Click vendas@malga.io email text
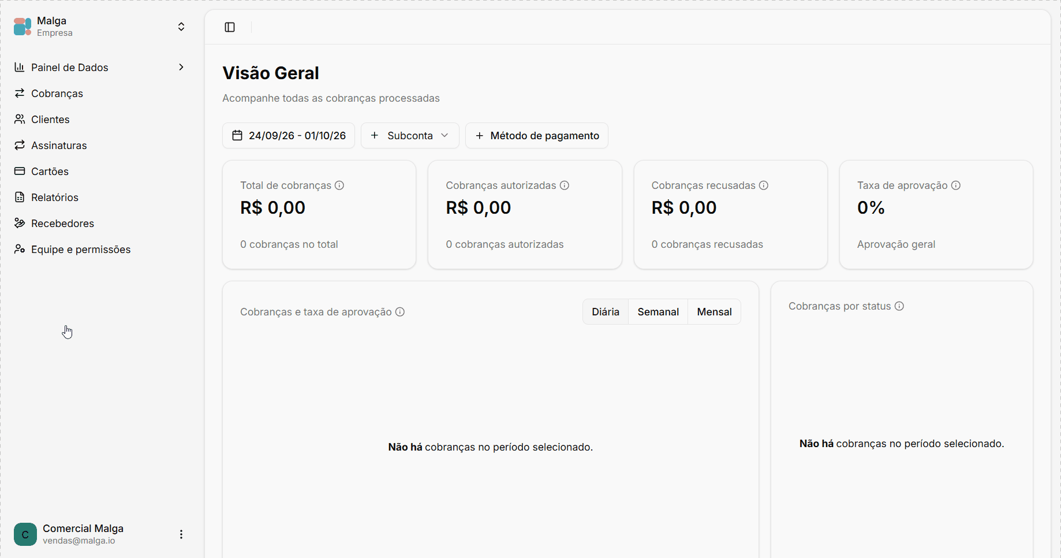The width and height of the screenshot is (1061, 558). (x=79, y=541)
